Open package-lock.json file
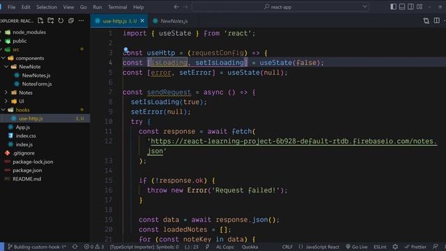The height and width of the screenshot is (251, 446). 33,162
